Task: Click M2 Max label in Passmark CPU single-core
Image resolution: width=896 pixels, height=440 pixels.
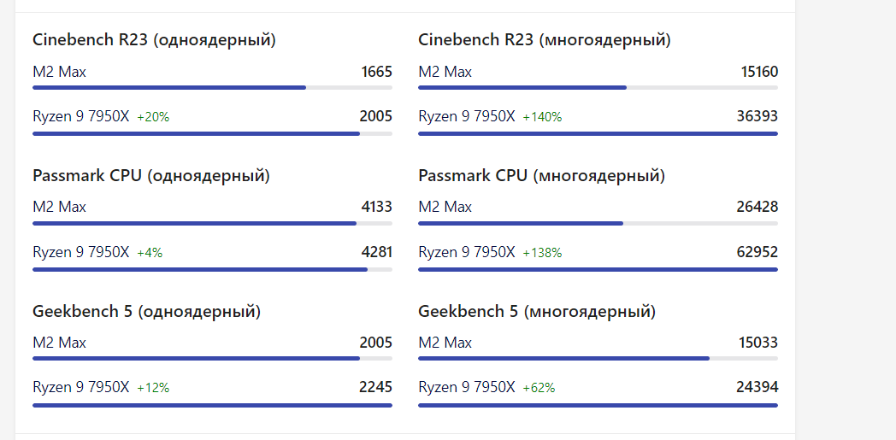Action: pyautogui.click(x=60, y=207)
